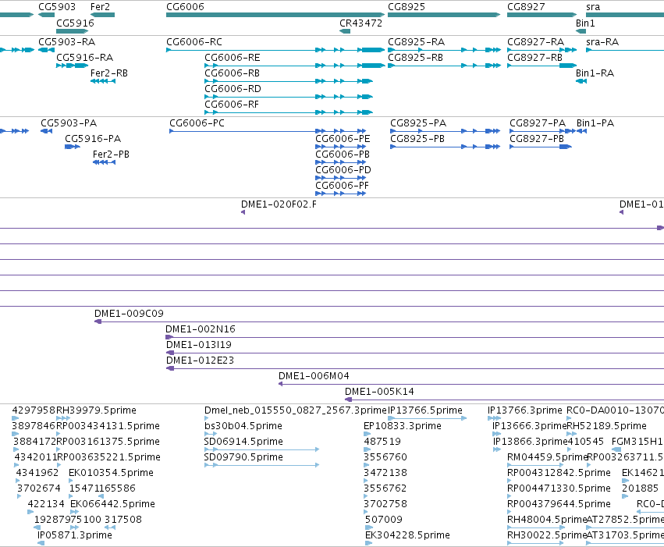
Task: Click EST IP13766.3prime label
Action: pos(524,410)
